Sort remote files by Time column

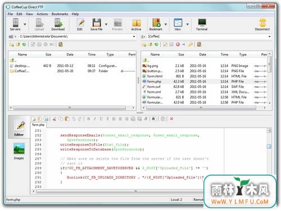[x=224, y=54]
